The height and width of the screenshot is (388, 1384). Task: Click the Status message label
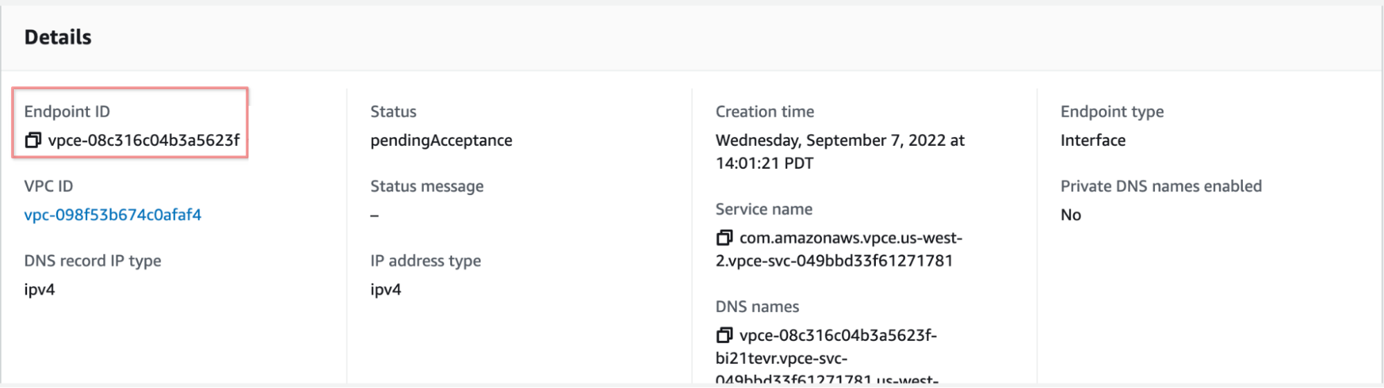click(x=426, y=186)
